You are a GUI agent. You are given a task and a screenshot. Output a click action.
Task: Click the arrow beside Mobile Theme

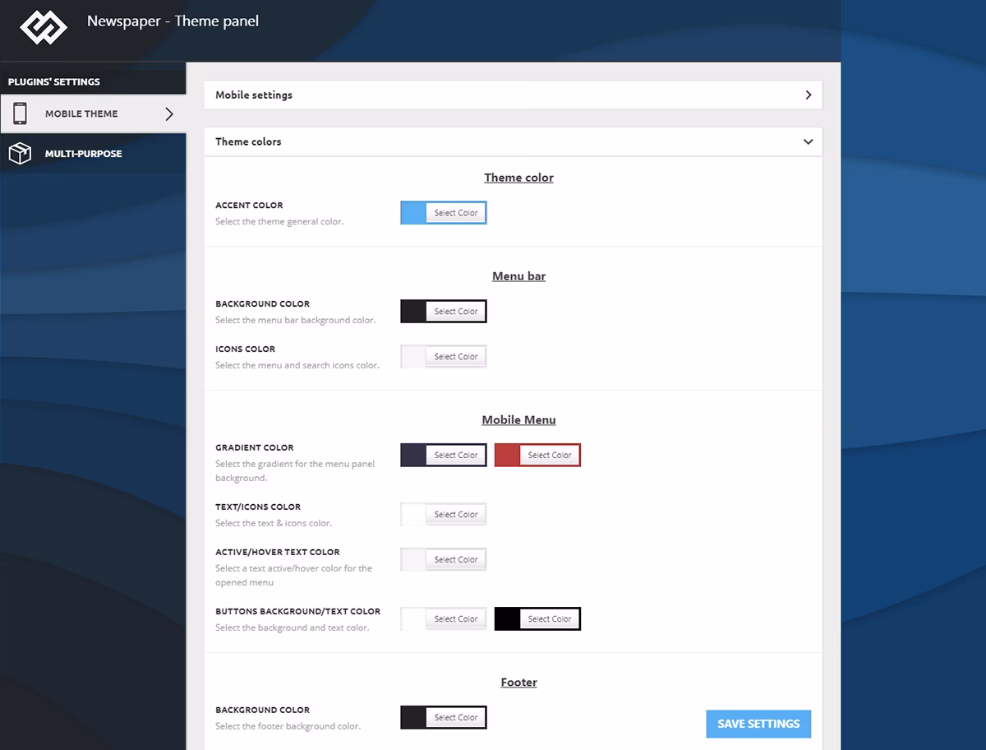point(169,114)
